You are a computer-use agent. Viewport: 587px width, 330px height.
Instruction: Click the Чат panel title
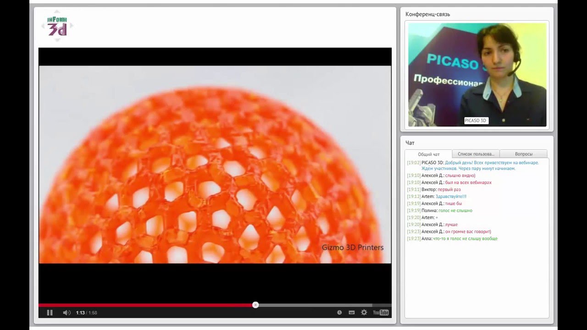coord(410,143)
